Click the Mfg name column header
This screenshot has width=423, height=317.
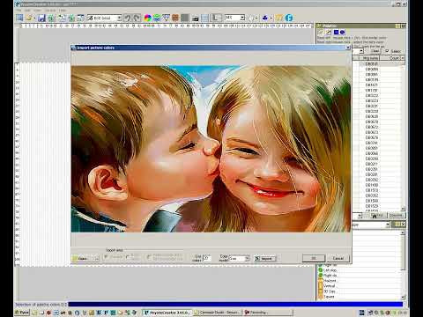coord(369,58)
